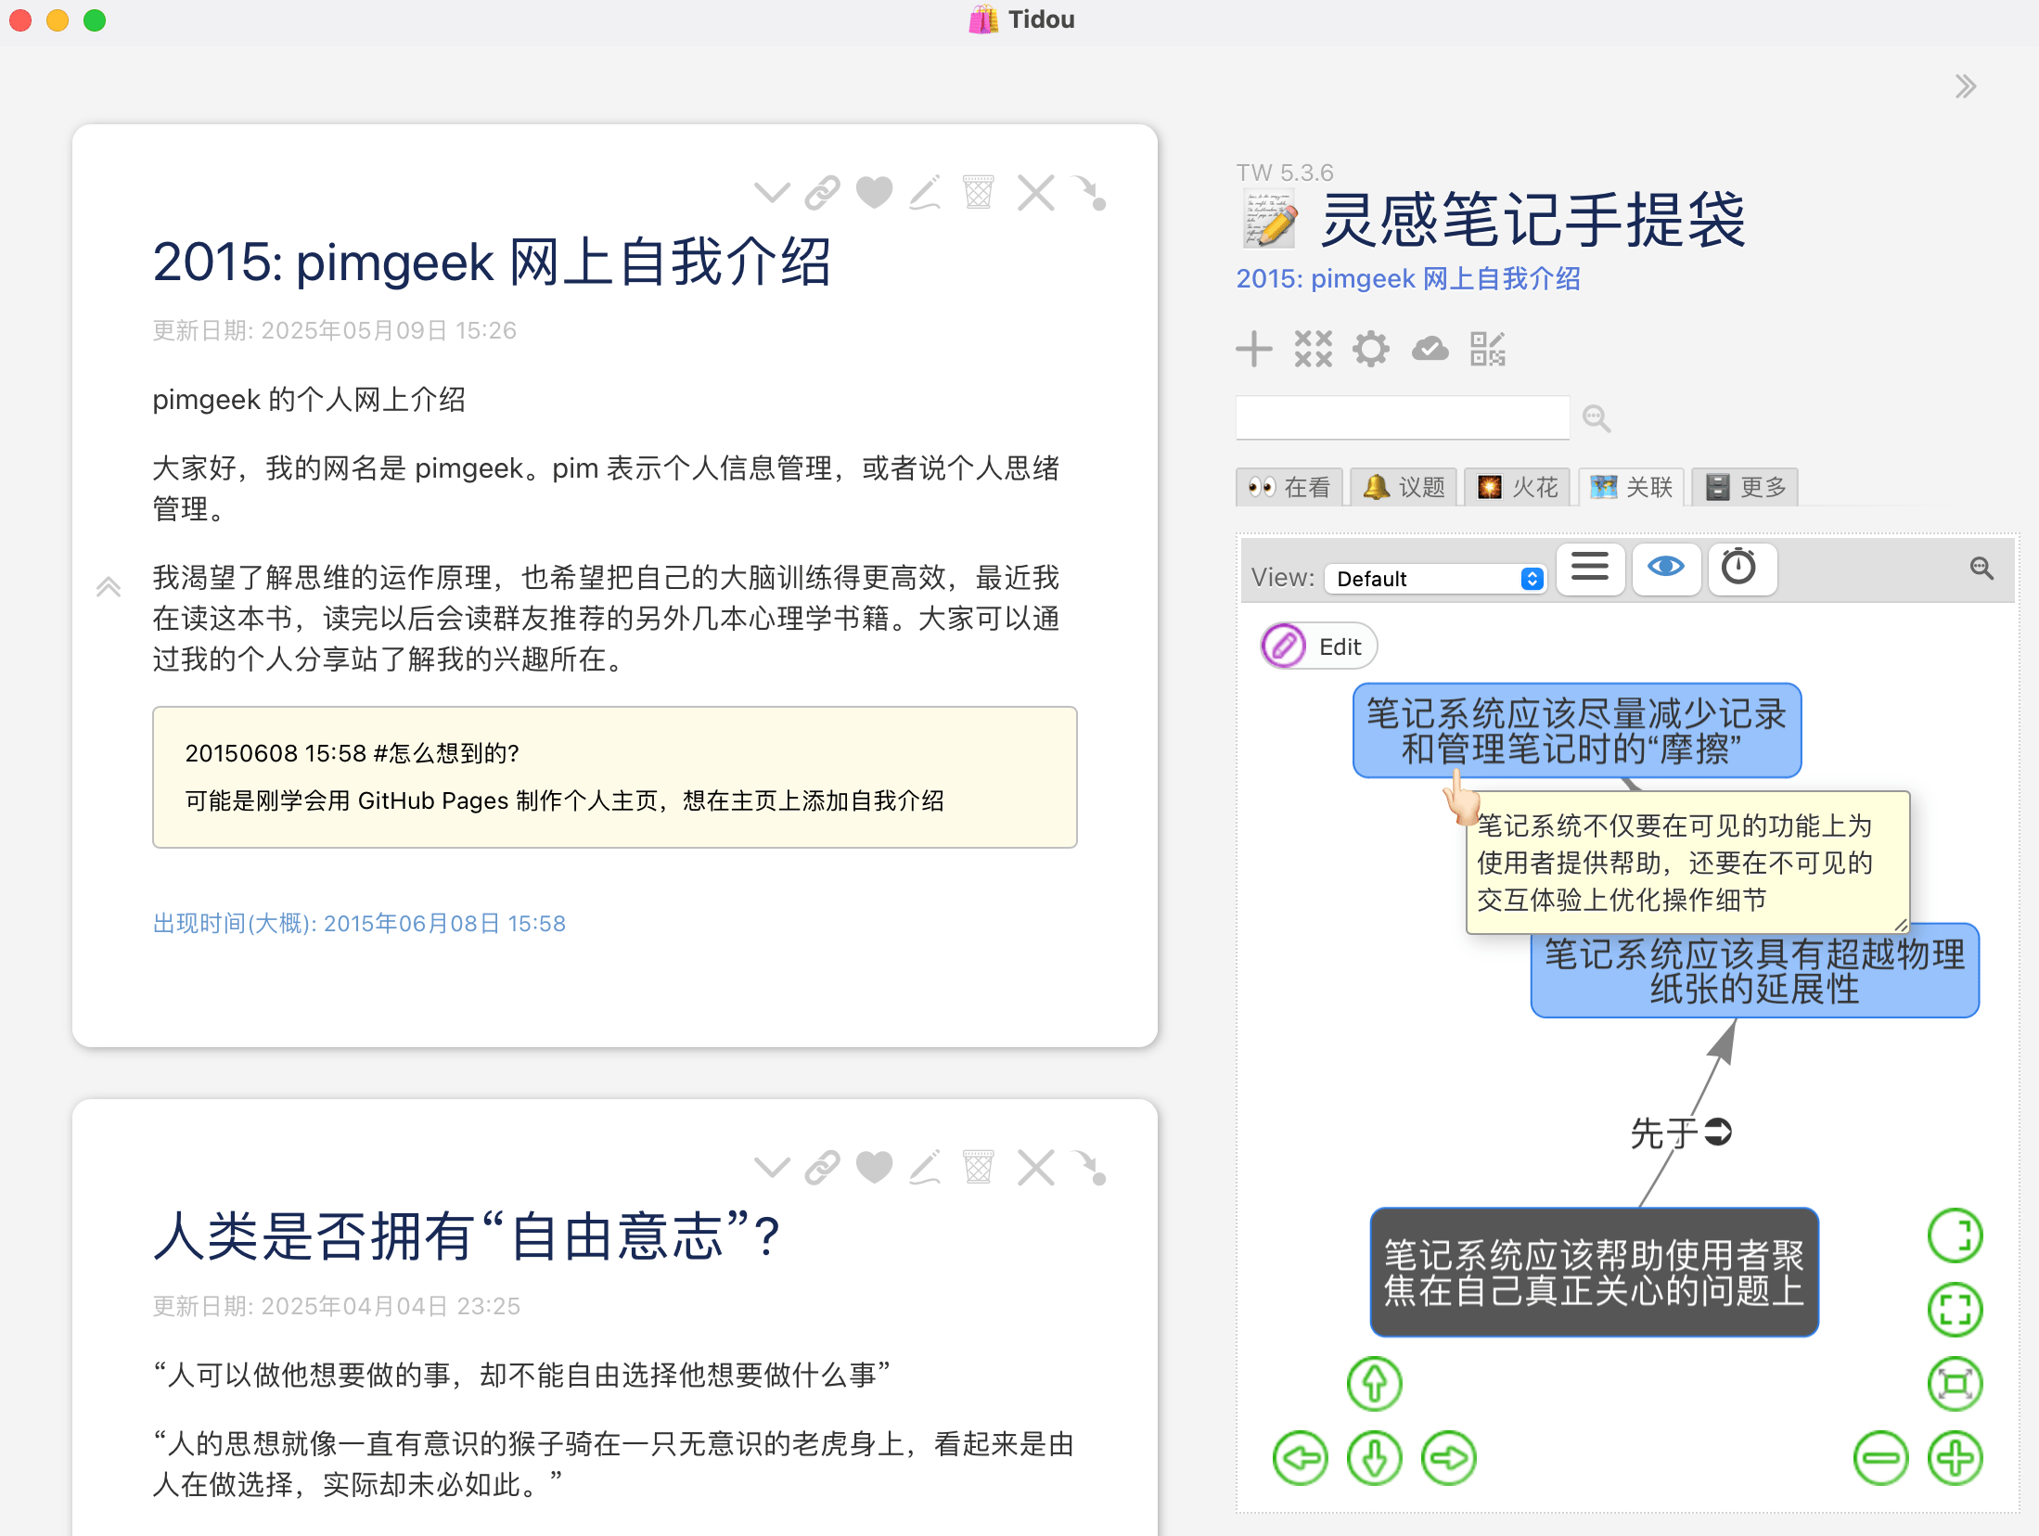Pan map left with green left arrow
The image size is (2039, 1536).
point(1300,1458)
